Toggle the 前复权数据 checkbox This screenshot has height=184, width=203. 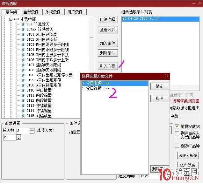point(177,126)
